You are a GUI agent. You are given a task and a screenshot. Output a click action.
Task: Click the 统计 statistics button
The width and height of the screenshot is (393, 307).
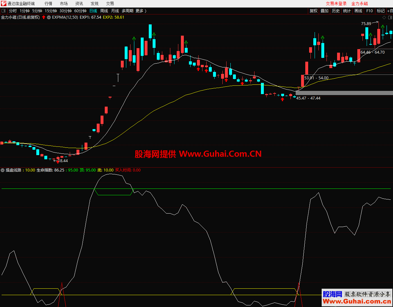point(347,11)
